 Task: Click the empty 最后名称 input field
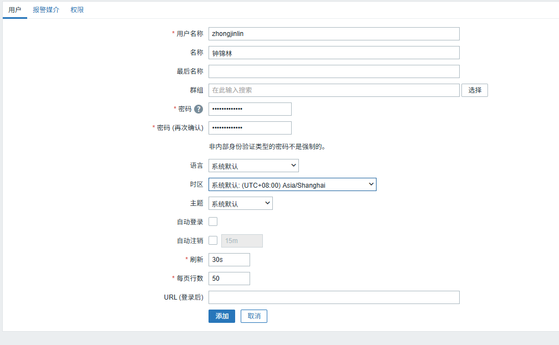tap(334, 71)
